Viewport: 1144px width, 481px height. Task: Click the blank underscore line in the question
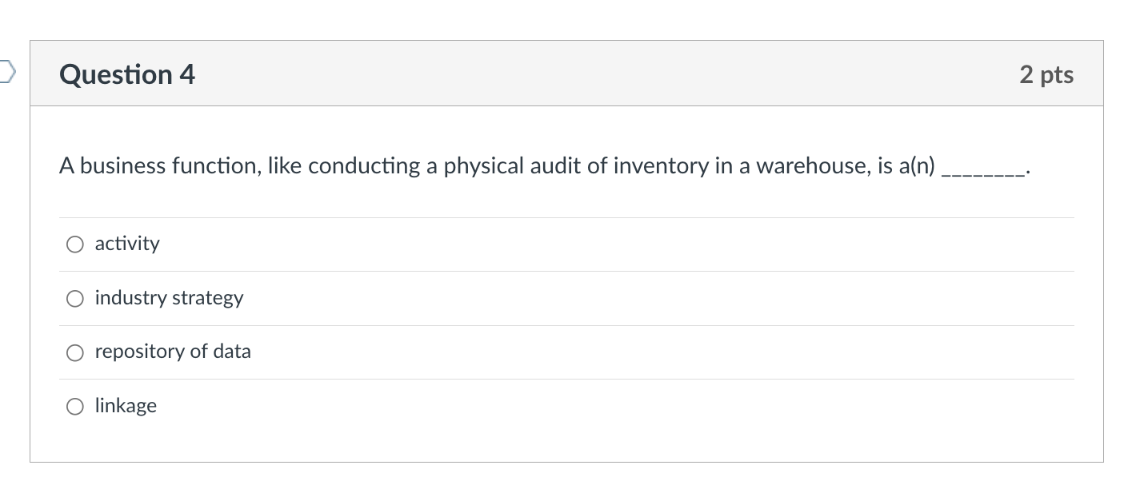point(983,168)
